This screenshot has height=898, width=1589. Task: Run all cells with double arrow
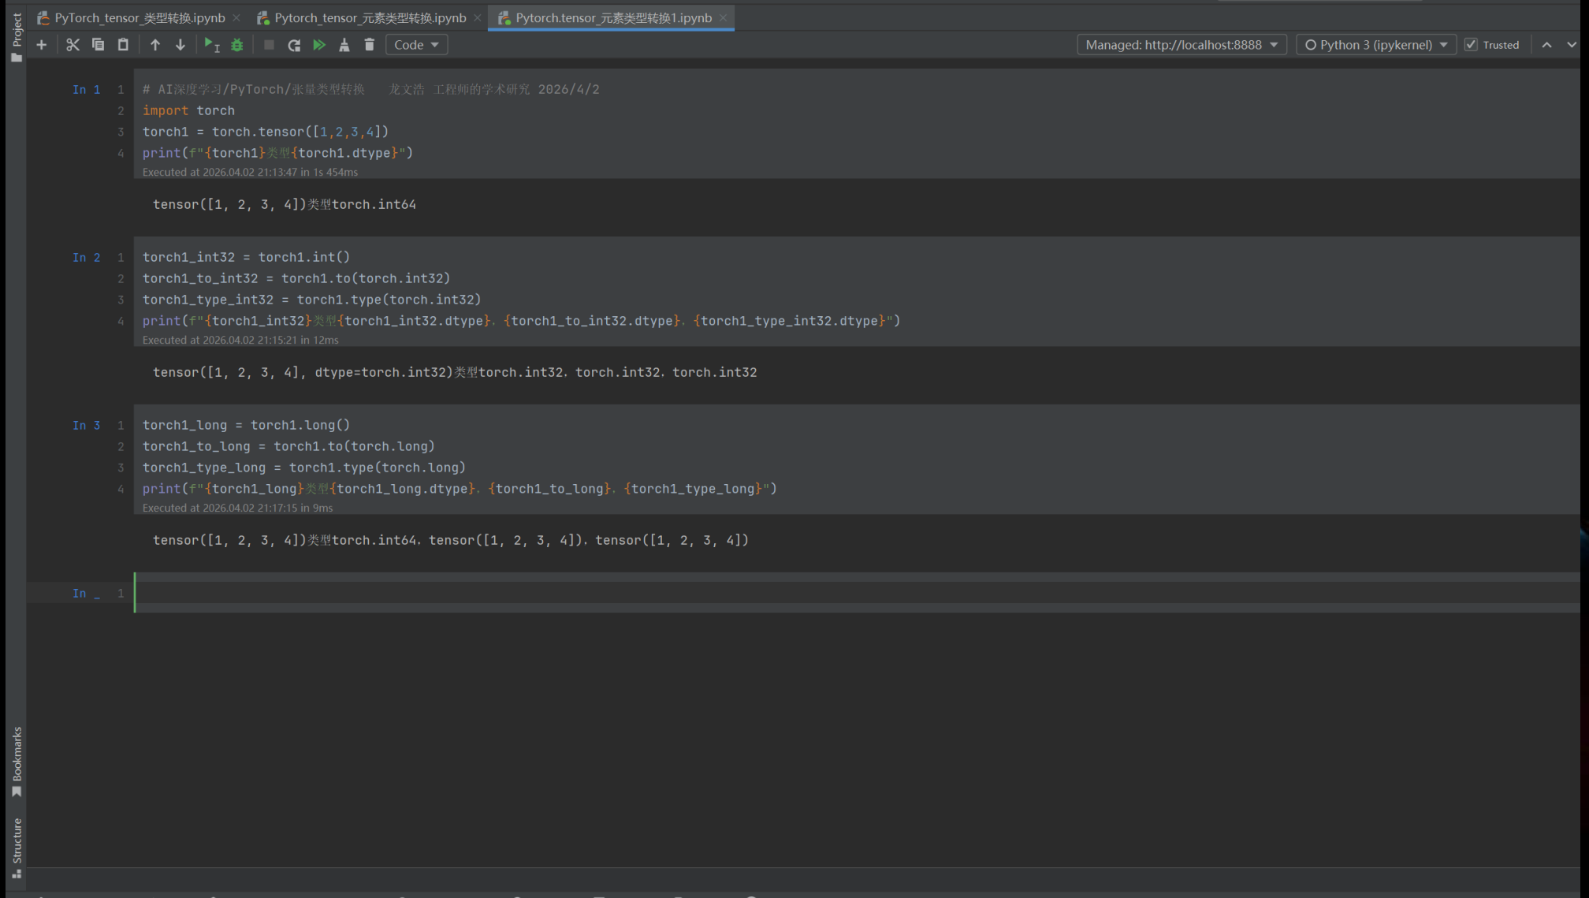pyautogui.click(x=319, y=45)
